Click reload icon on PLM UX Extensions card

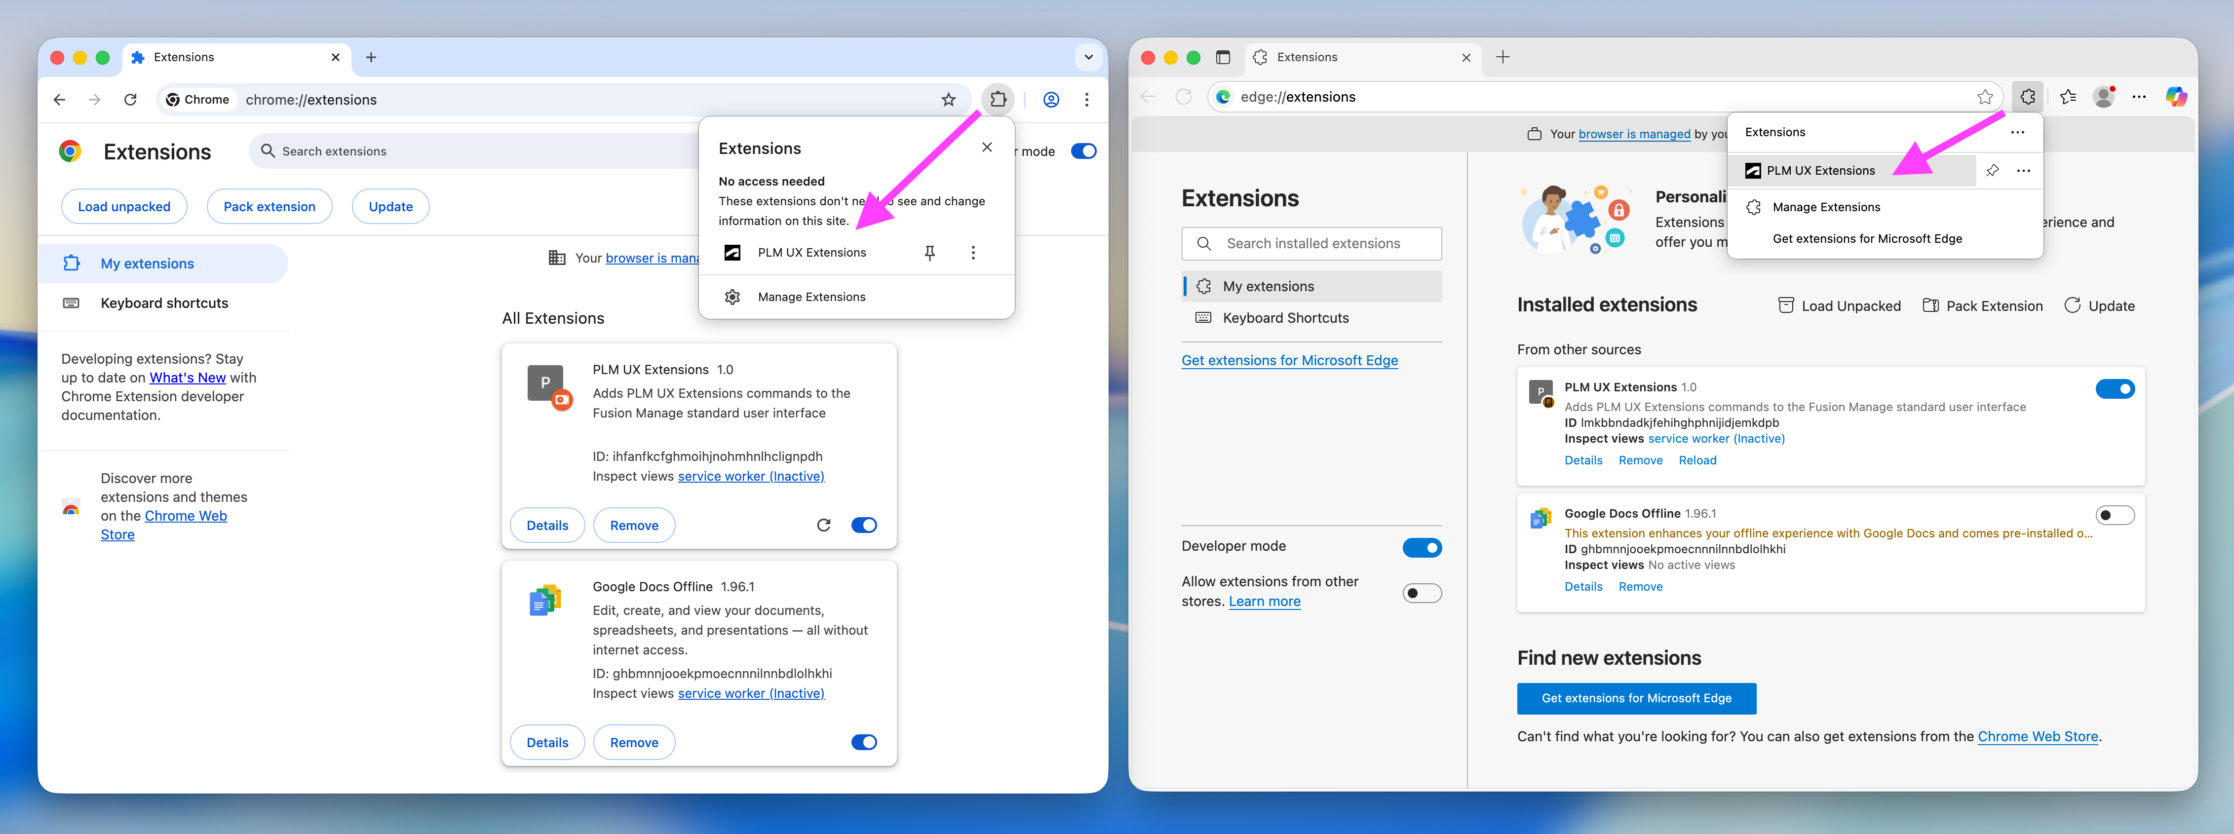click(823, 526)
